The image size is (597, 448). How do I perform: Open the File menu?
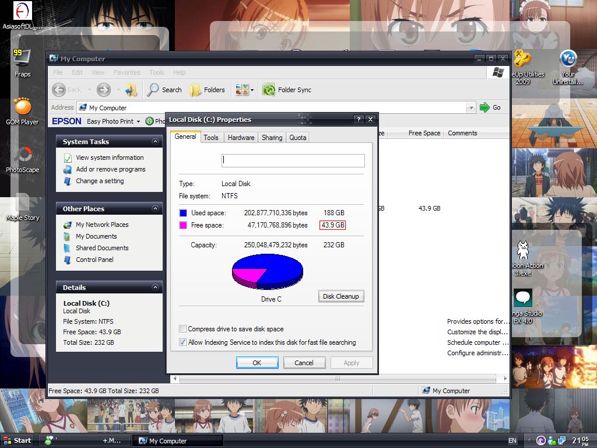(x=58, y=72)
